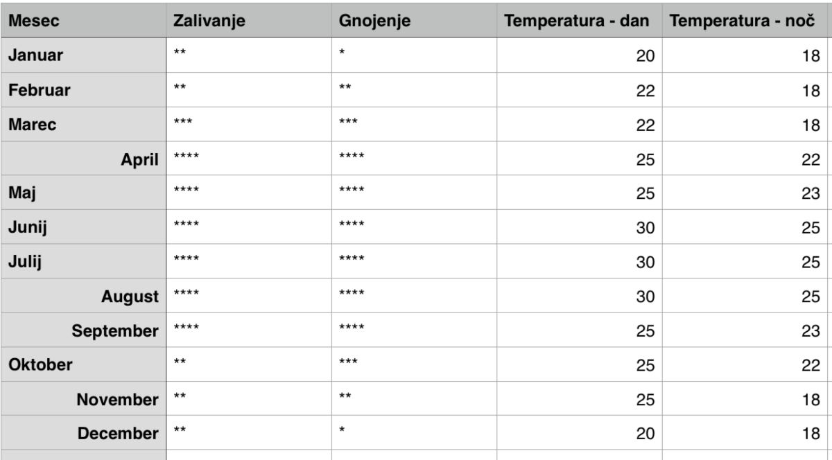Select the Temperatura - noč header cell
Screen dimensions: 832x460
point(743,21)
